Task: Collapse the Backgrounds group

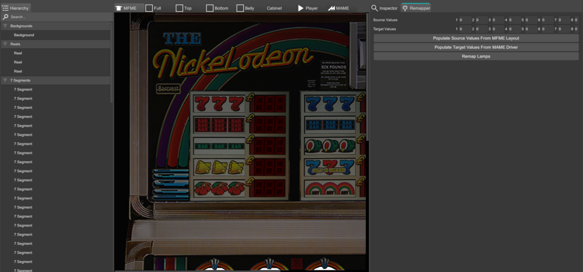Action: 5,26
